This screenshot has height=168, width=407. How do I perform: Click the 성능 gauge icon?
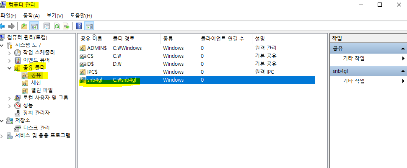coord(17,106)
